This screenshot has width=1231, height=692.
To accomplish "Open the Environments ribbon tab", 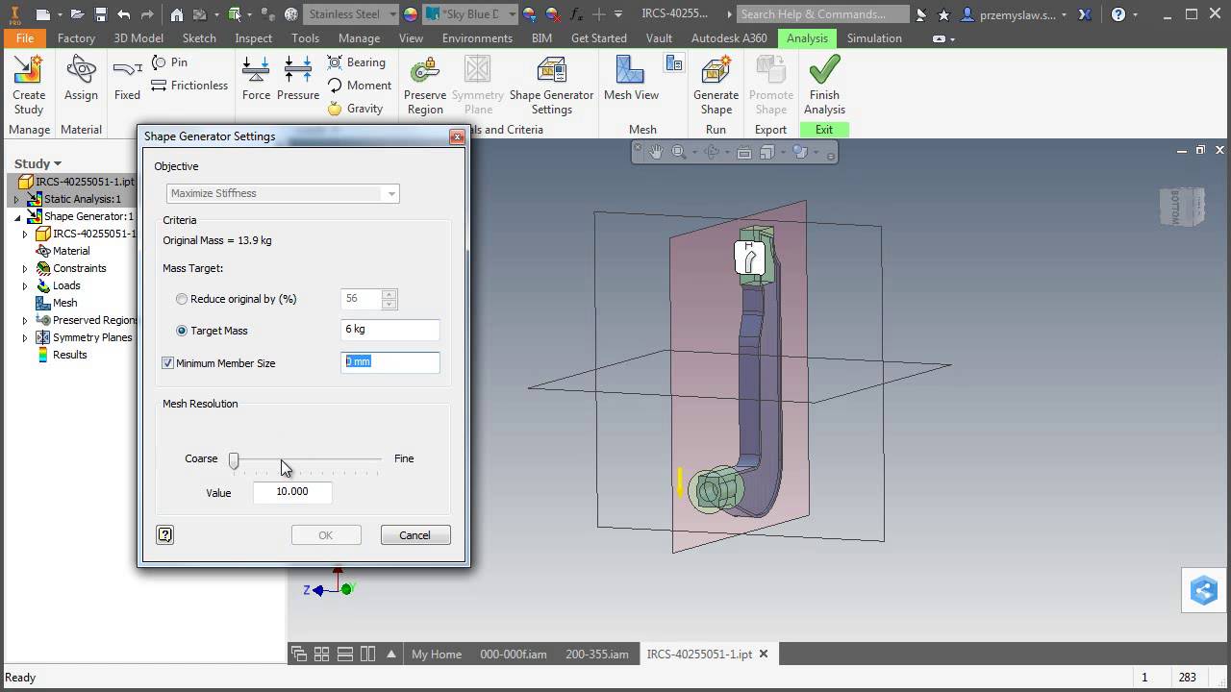I will [x=477, y=37].
